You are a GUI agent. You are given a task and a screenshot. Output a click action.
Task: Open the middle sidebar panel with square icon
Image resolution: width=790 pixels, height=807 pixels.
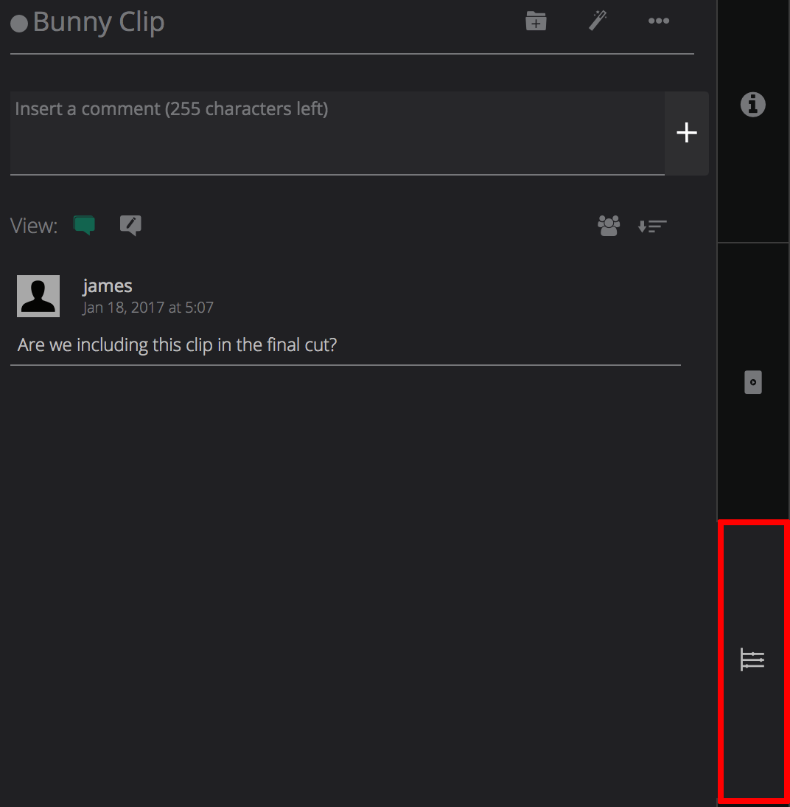752,382
